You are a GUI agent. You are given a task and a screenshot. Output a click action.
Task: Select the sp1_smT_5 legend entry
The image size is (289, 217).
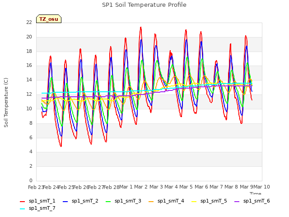209,201
